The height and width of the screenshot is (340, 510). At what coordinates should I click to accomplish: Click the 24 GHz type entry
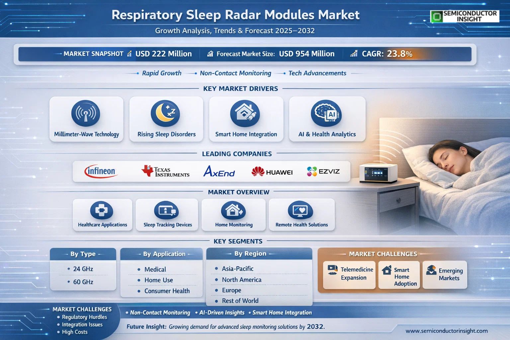[83, 269]
